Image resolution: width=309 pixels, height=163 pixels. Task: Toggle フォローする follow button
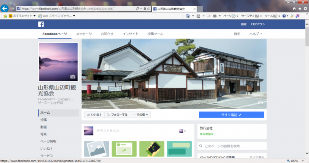click(x=117, y=115)
